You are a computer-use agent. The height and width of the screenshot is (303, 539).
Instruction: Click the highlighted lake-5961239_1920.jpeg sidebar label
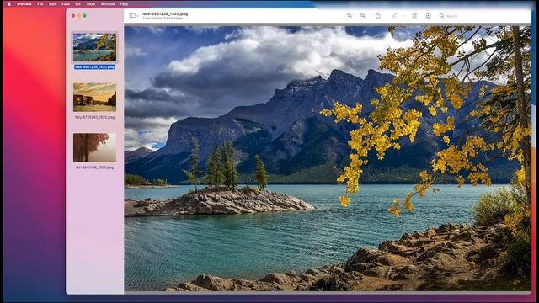click(x=94, y=67)
